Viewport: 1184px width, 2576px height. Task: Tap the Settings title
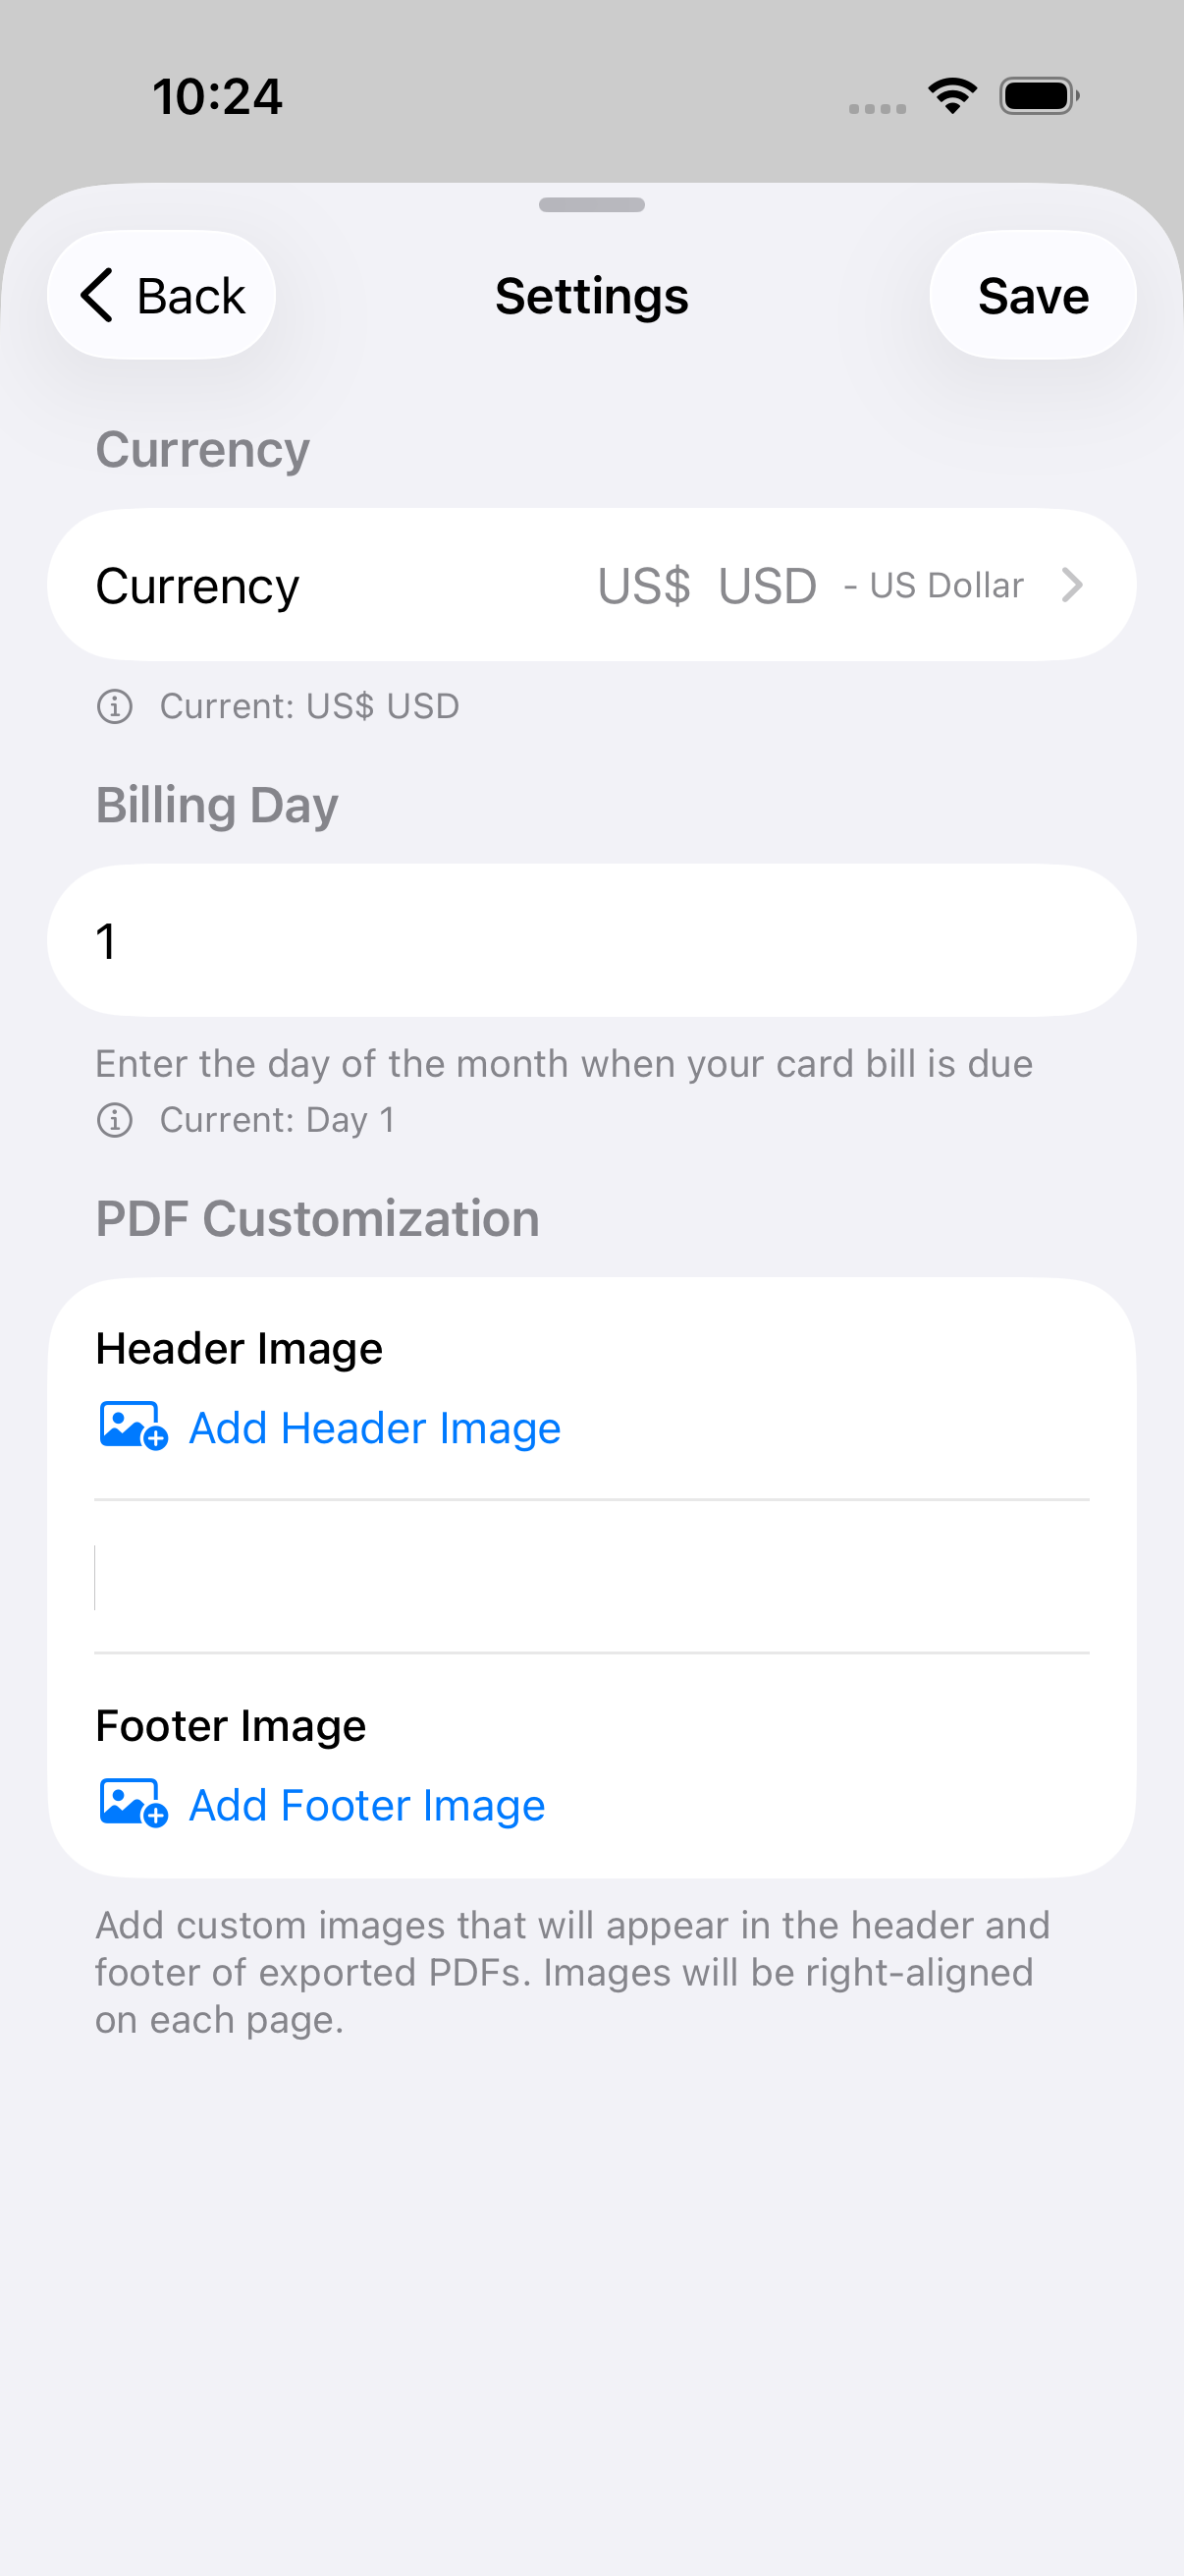[x=591, y=295]
